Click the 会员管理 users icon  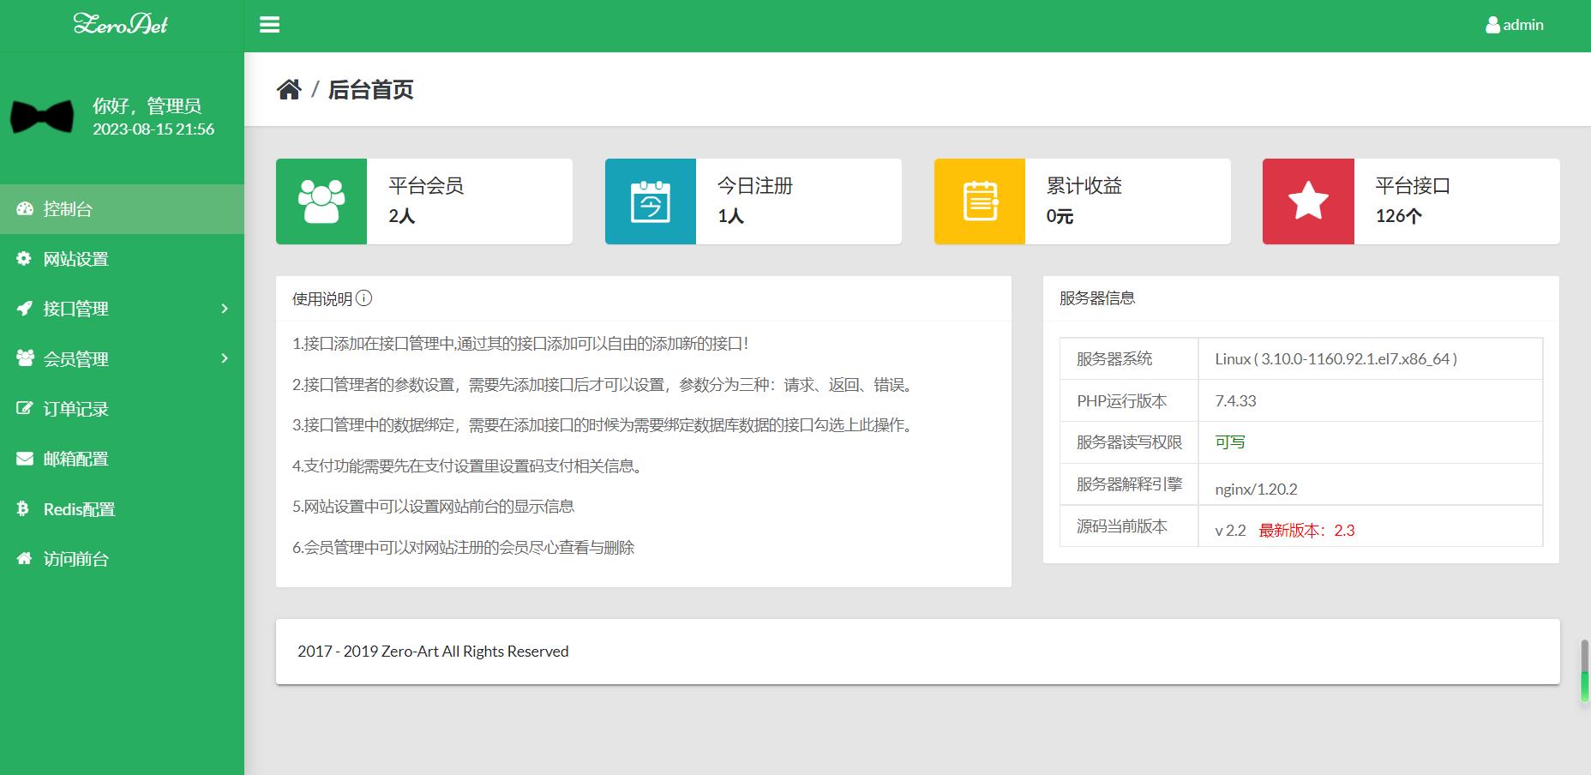25,358
